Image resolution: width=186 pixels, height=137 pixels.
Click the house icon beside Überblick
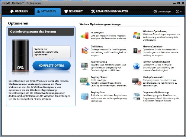[x=12, y=11]
